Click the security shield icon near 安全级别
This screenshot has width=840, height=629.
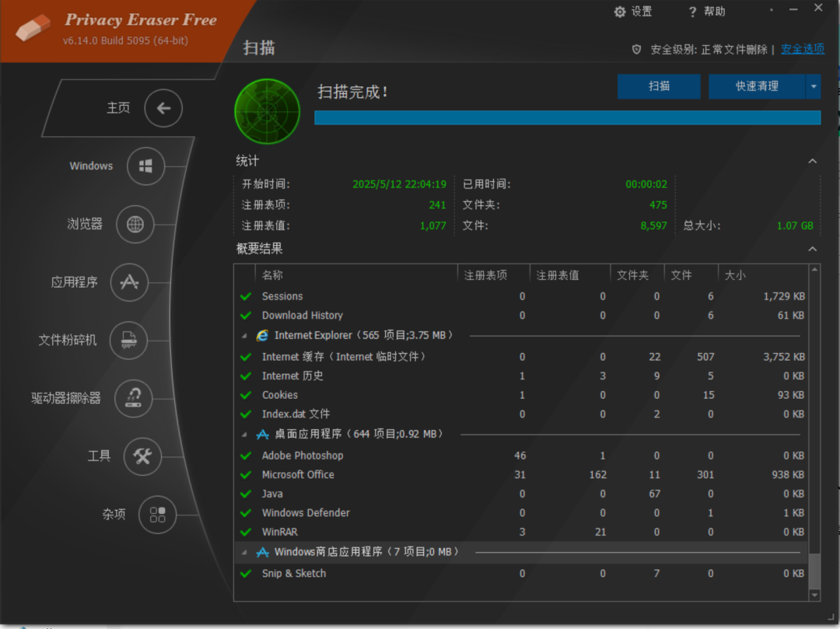pos(636,50)
